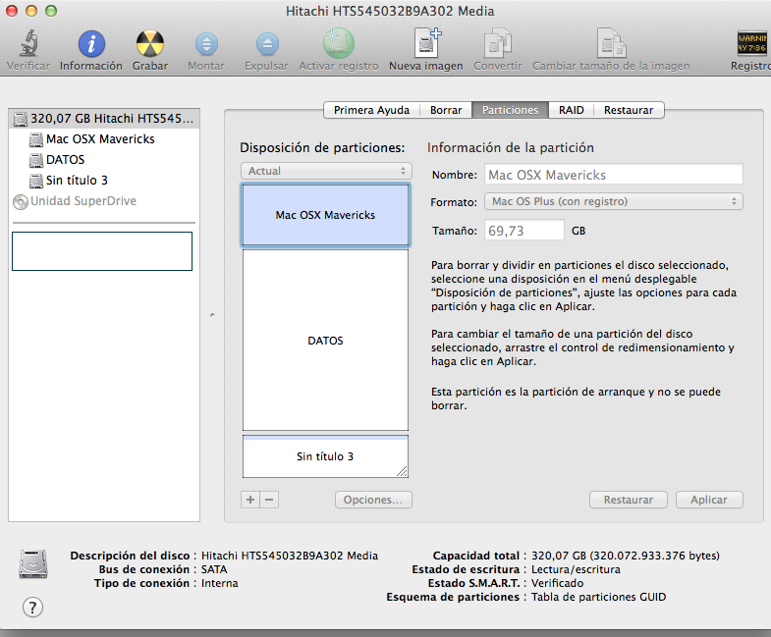Click the Montar toolbar icon
Image resolution: width=771 pixels, height=637 pixels.
click(206, 44)
